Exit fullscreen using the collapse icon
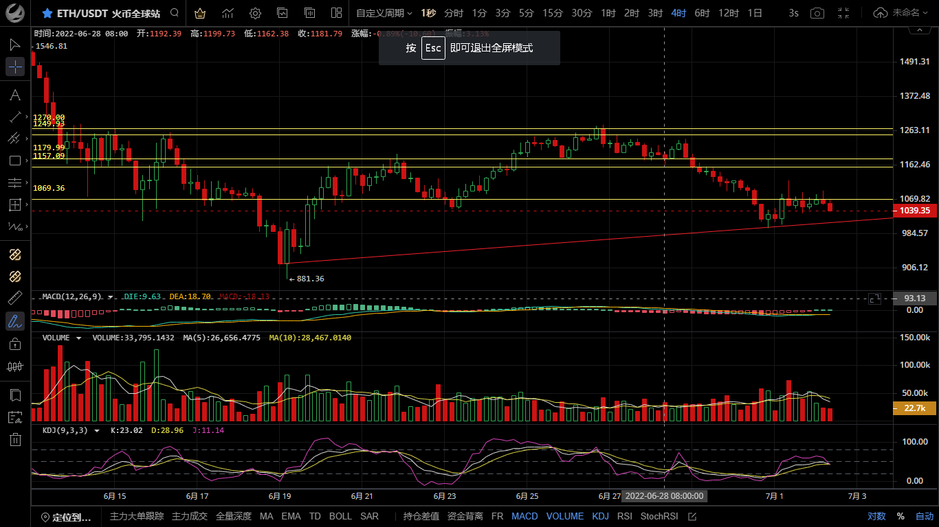This screenshot has width=939, height=527. point(845,13)
